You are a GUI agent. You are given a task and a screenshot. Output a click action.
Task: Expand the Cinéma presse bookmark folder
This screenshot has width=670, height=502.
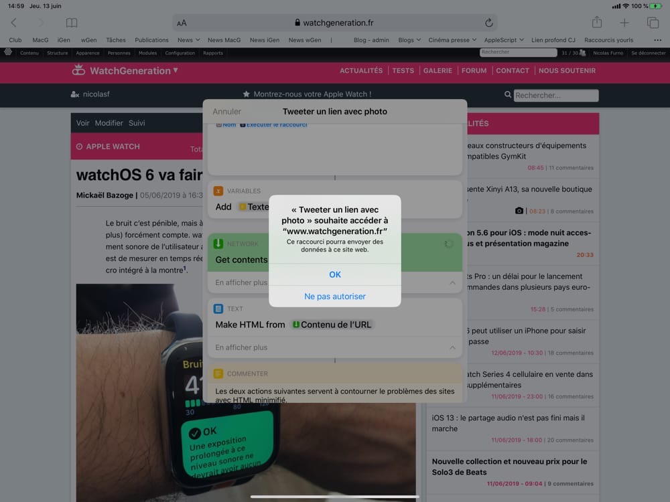pos(452,40)
